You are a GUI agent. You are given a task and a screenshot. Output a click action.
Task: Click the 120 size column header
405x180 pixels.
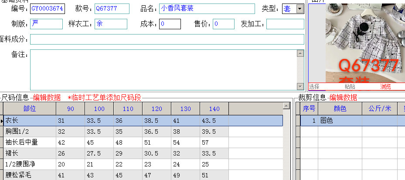(x=157, y=108)
